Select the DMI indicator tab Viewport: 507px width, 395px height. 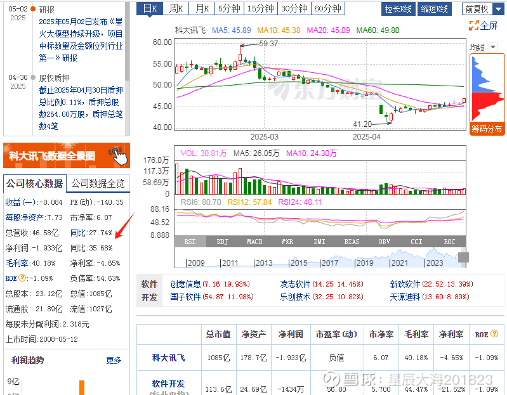[x=319, y=242]
